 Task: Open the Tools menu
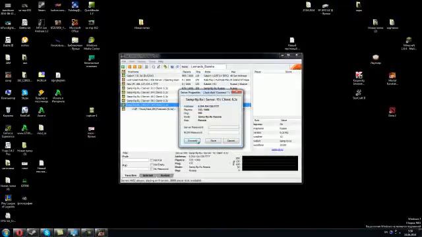point(152,61)
